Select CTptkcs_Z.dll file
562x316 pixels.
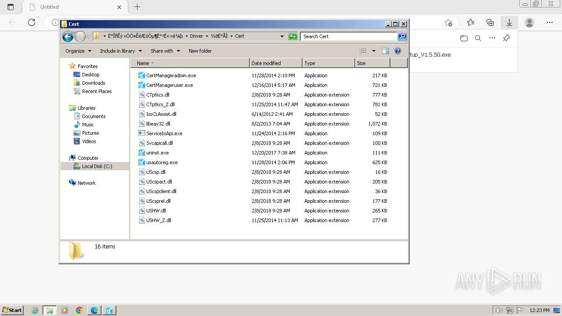160,104
